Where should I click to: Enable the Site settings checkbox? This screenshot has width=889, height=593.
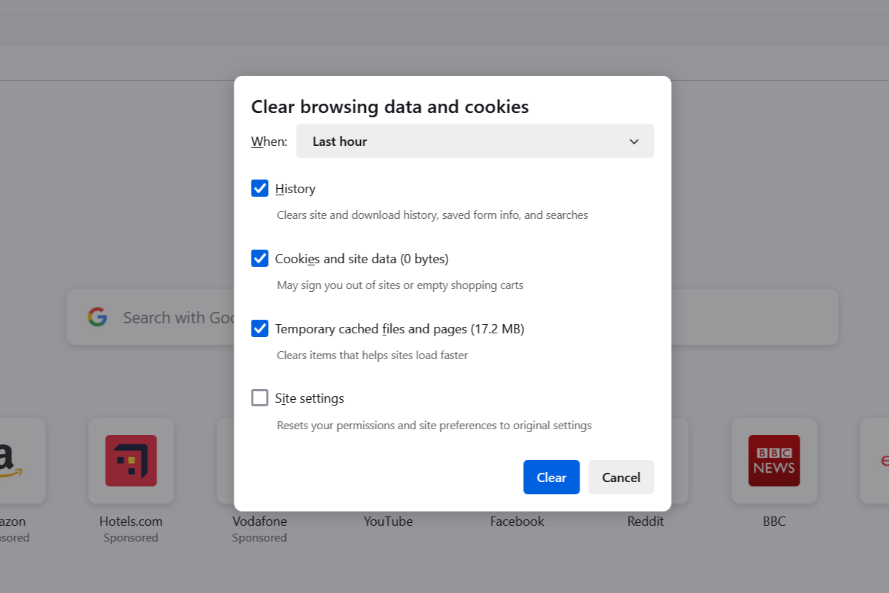pyautogui.click(x=259, y=398)
